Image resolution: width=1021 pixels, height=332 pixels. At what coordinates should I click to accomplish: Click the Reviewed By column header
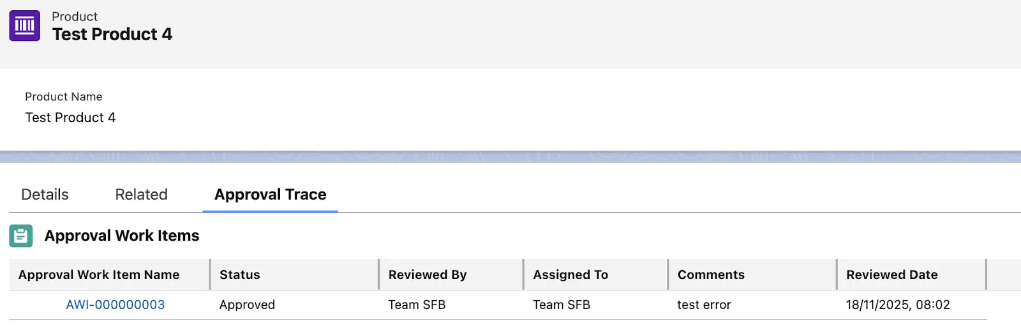[428, 275]
